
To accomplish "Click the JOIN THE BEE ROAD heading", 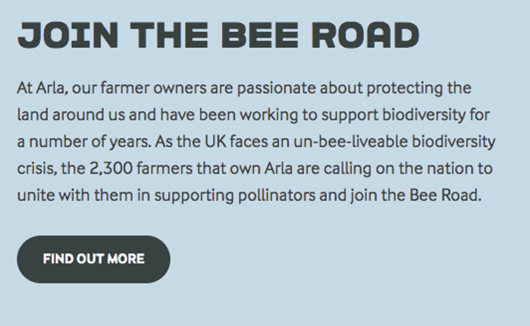I will tap(219, 35).
